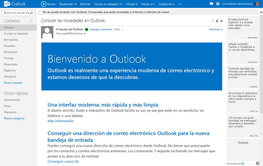Open the Orange folder
263x166 pixels.
pos(9,58)
